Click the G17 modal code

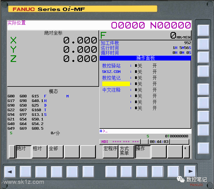click(x=11, y=101)
